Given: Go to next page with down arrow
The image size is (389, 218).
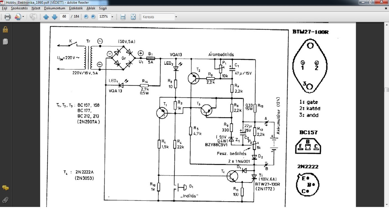Looking at the screenshot, I should [x=55, y=17].
